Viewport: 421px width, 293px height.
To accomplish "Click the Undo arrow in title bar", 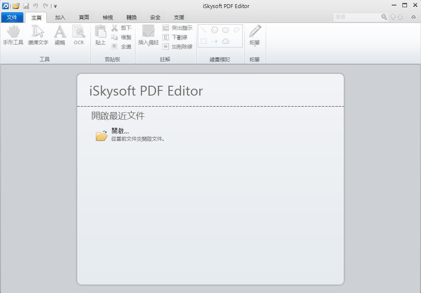I will tap(36, 6).
